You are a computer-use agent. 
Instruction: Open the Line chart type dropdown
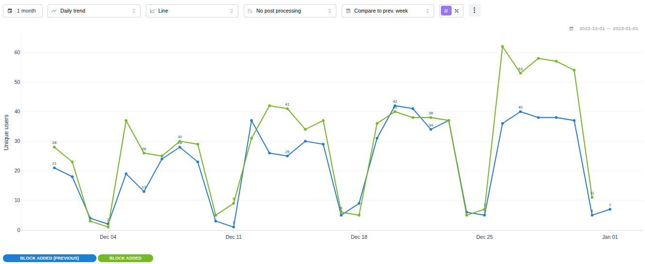tap(192, 11)
